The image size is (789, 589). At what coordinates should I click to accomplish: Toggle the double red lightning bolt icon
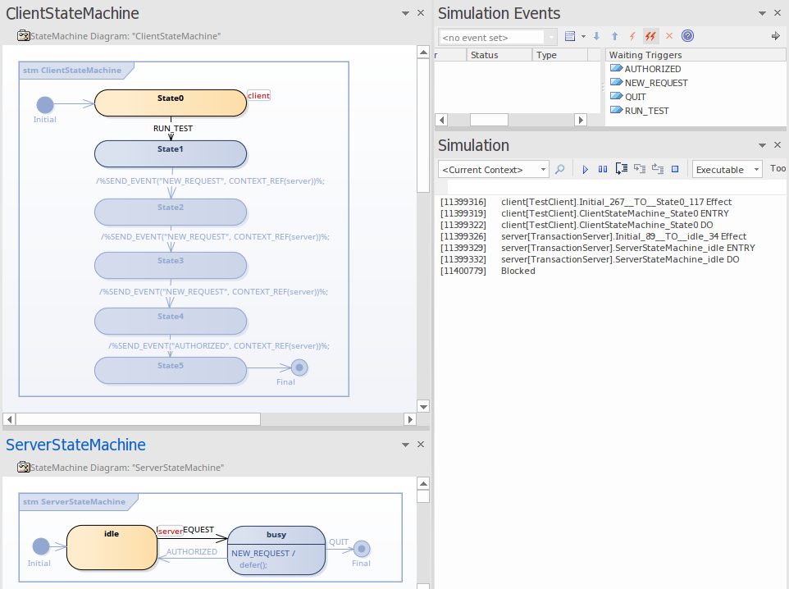coord(650,37)
